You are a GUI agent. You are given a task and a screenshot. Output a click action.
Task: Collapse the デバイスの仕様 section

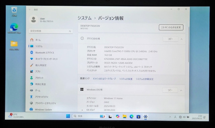[x=181, y=39]
